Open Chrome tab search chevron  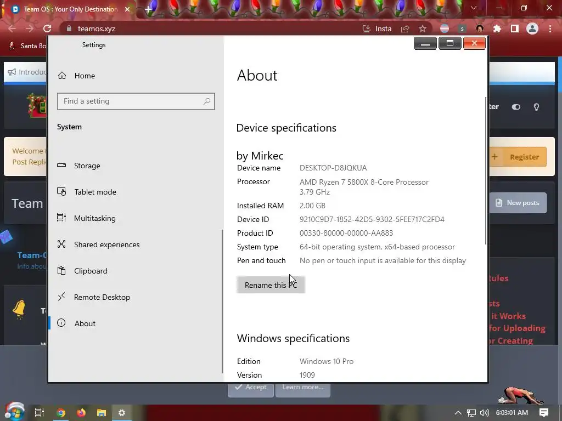point(474,8)
